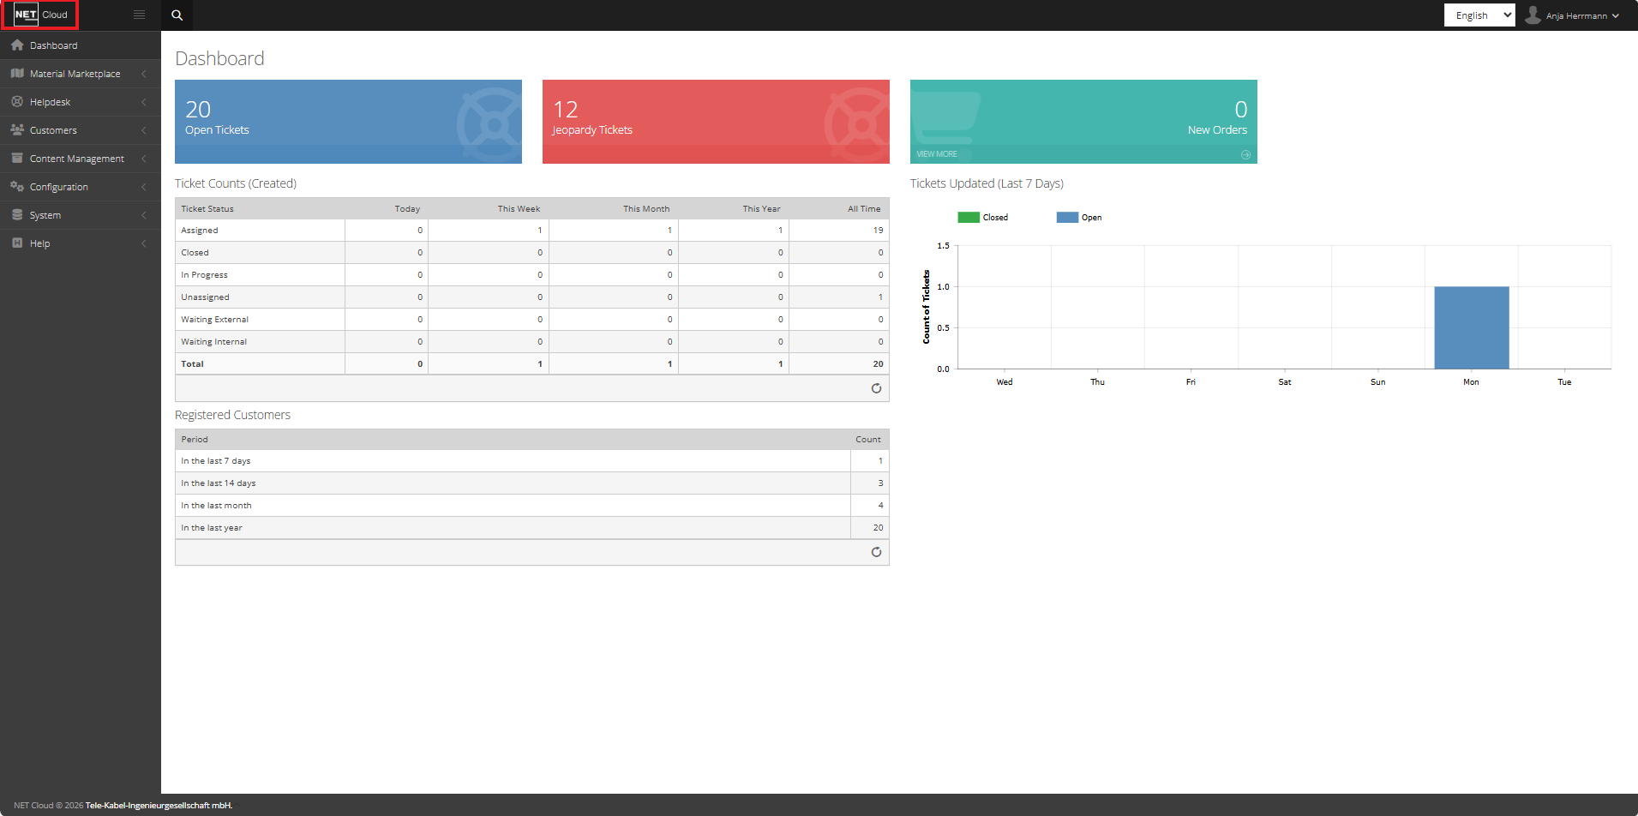The image size is (1638, 816).
Task: Refresh the Registered Customers table
Action: pyautogui.click(x=876, y=552)
